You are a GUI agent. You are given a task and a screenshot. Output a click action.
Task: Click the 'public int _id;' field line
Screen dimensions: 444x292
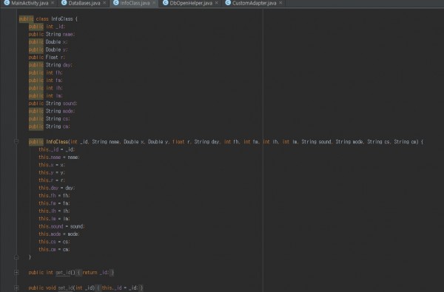tap(47, 27)
